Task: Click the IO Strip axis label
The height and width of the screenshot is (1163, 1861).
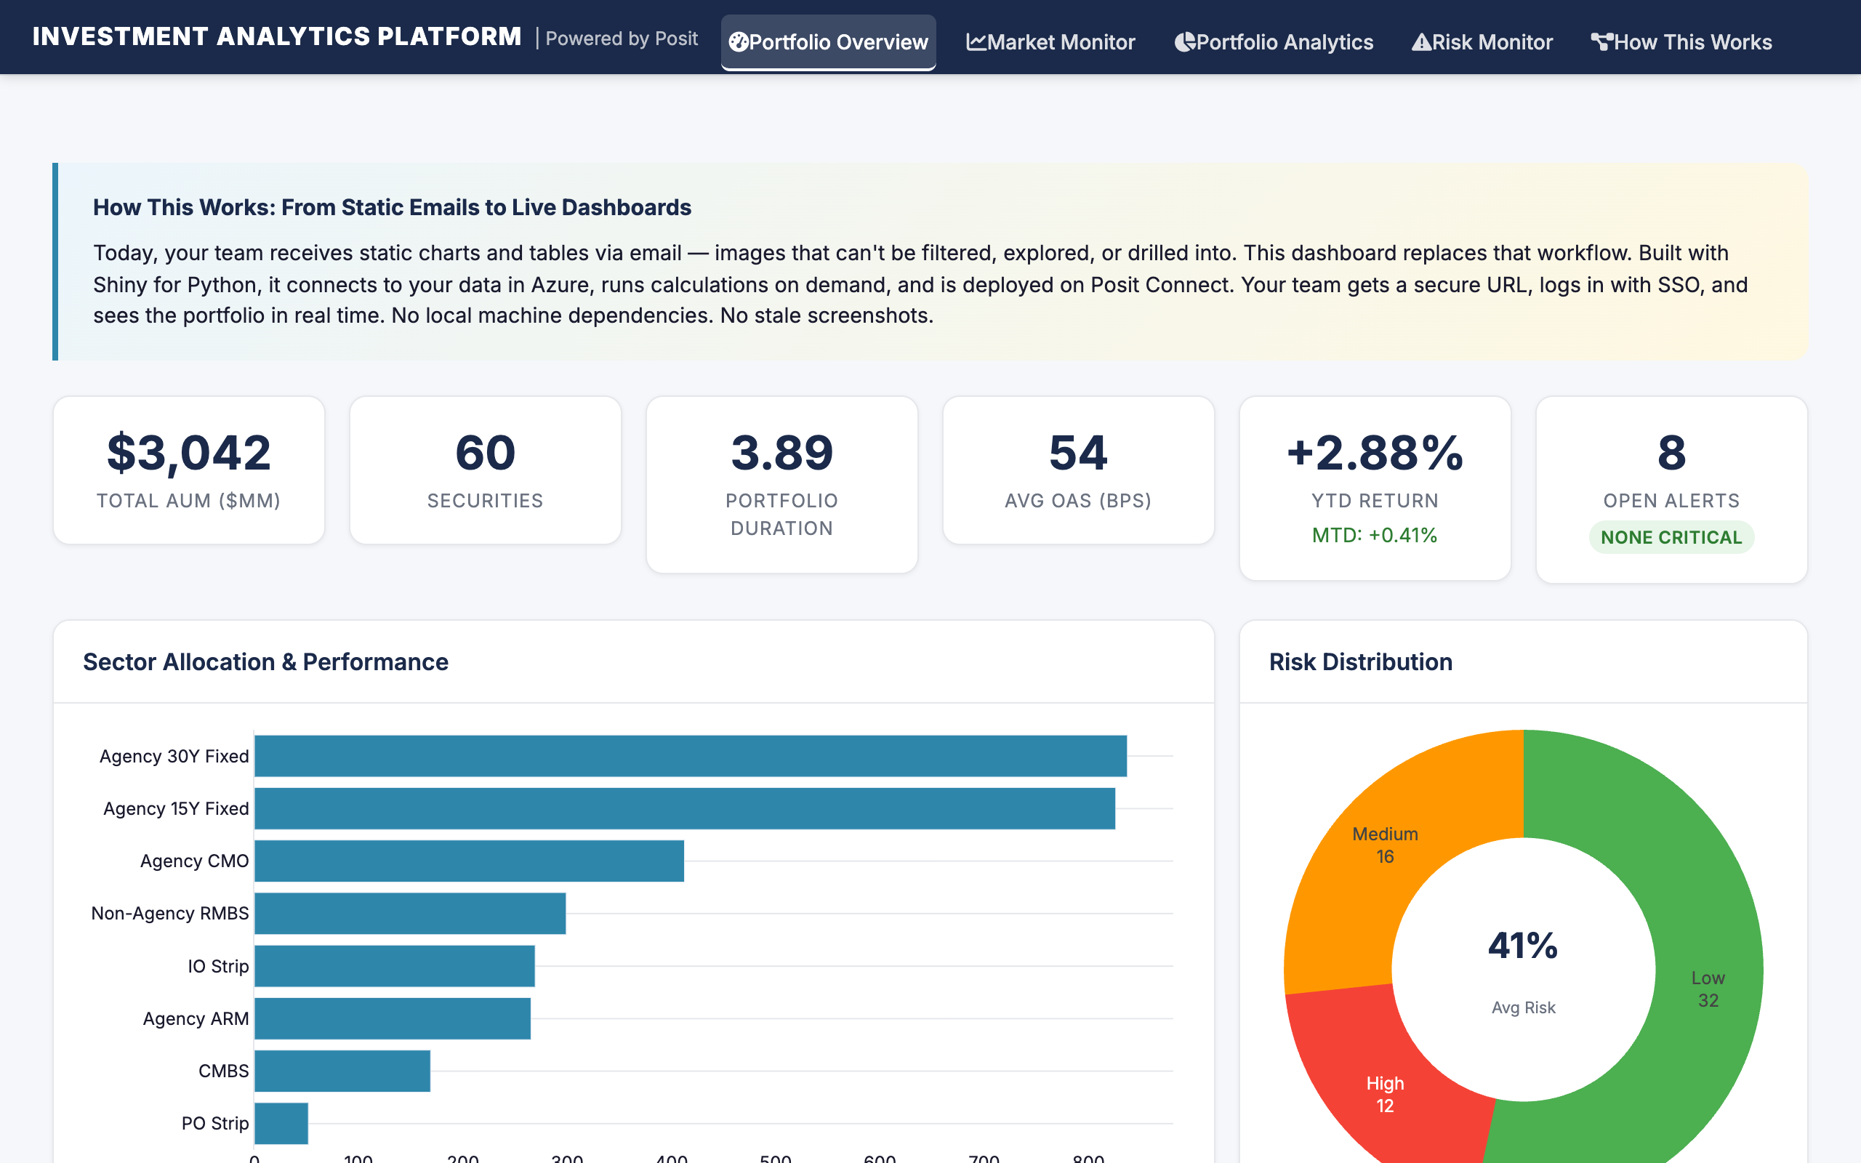Action: click(x=218, y=966)
